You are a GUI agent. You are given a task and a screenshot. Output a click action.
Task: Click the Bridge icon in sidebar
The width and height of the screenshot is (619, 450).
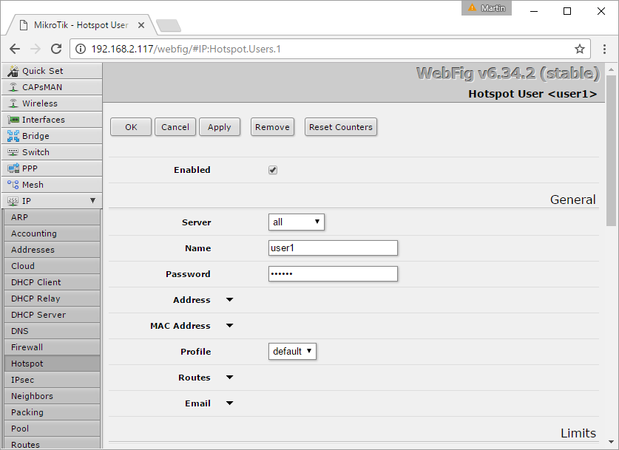(x=13, y=136)
